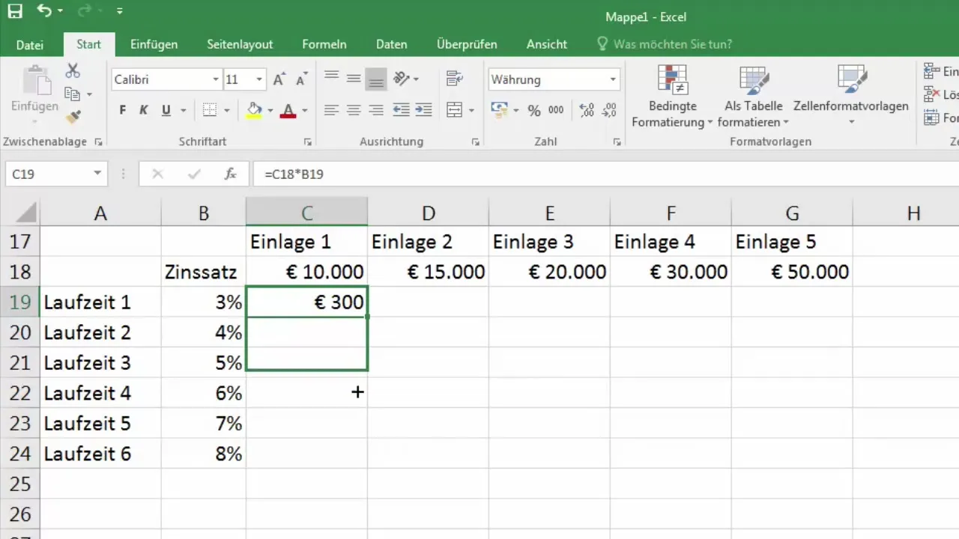Click the Cut scissors icon

[x=73, y=71]
